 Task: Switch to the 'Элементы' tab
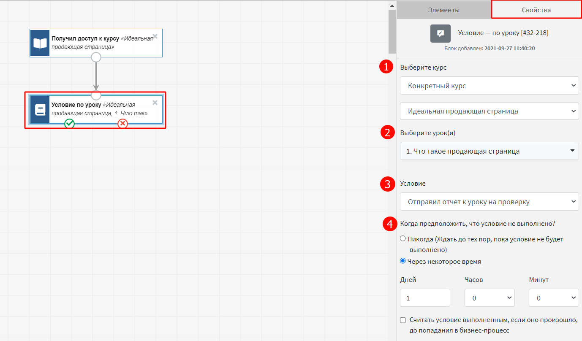443,10
